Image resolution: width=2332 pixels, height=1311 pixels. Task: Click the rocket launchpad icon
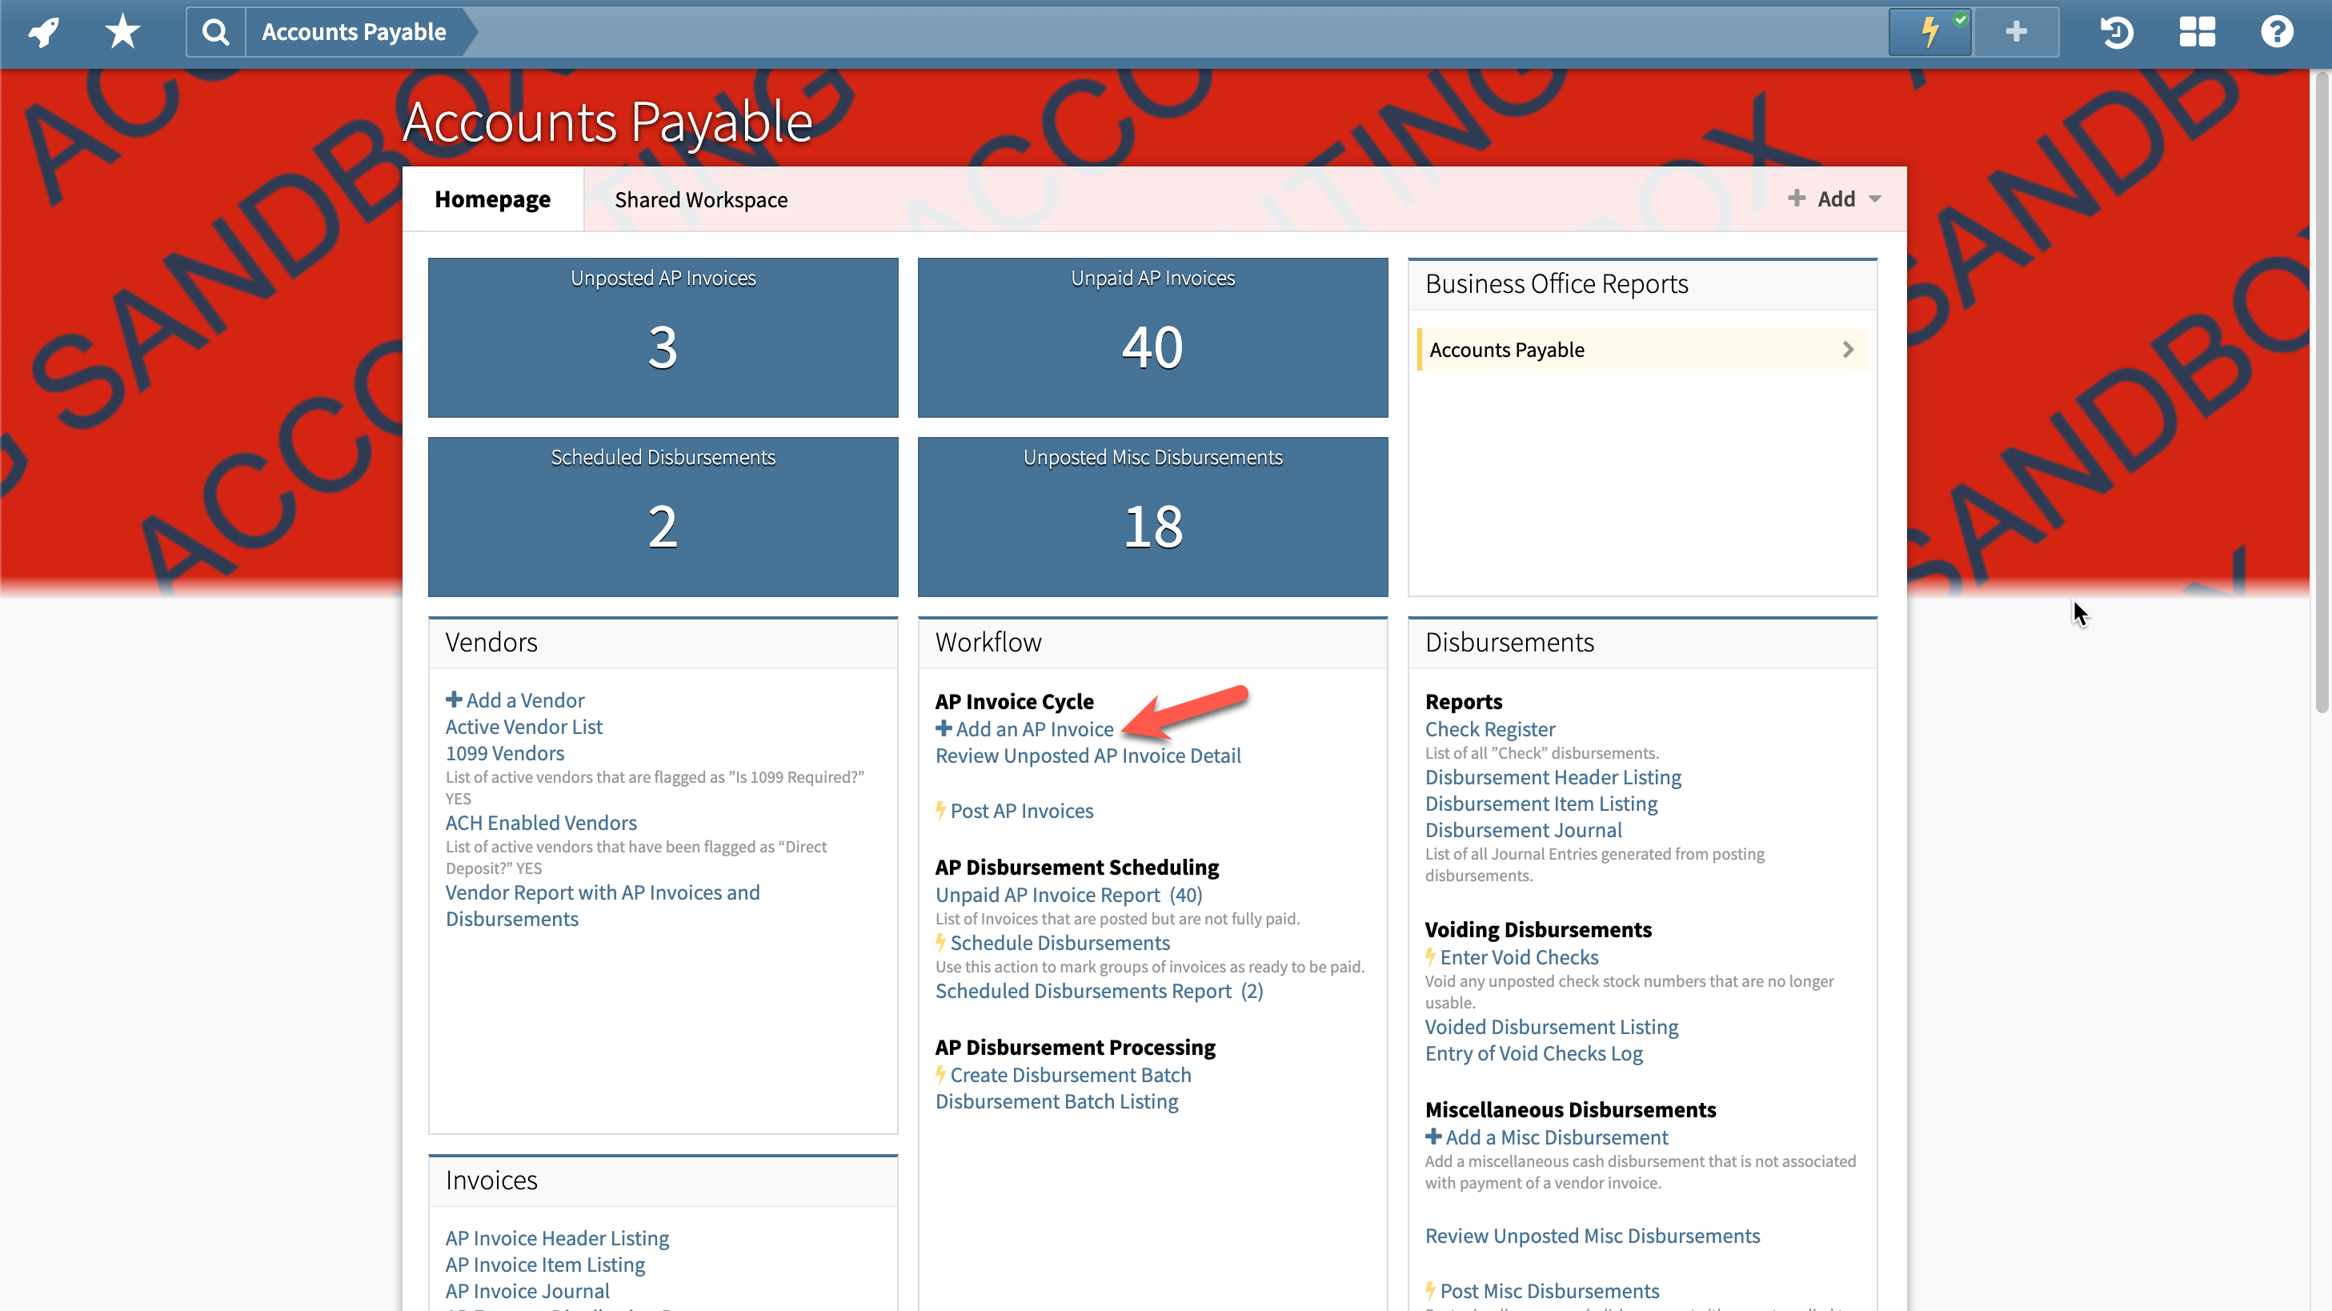pos(43,33)
